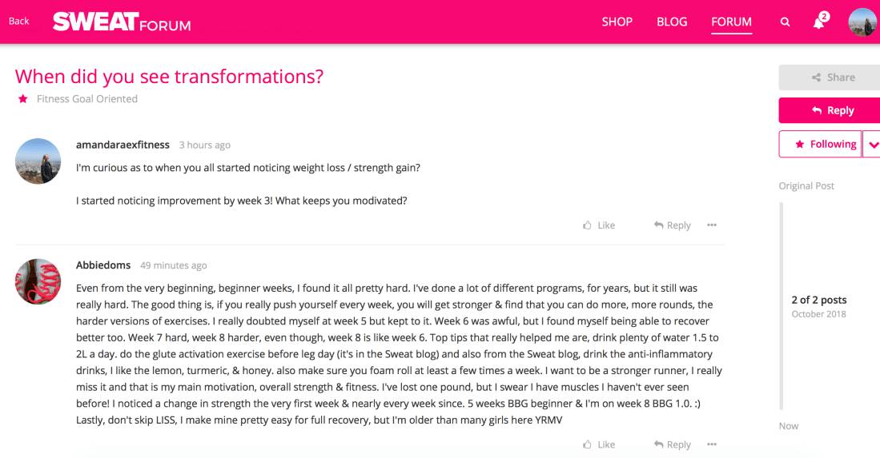Like amandaraexfitness's post
880x458 pixels.
[599, 225]
